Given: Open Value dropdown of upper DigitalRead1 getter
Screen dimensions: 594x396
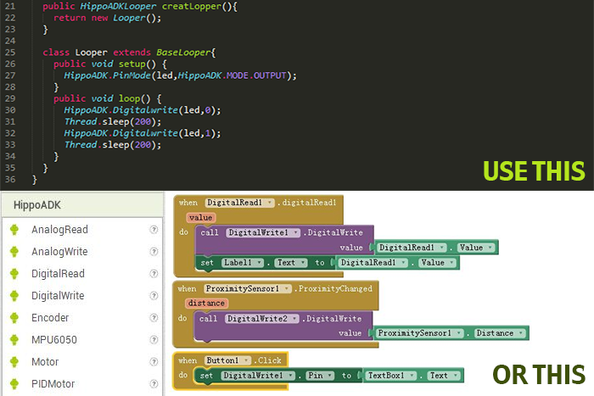Looking at the screenshot, I should pyautogui.click(x=476, y=248).
